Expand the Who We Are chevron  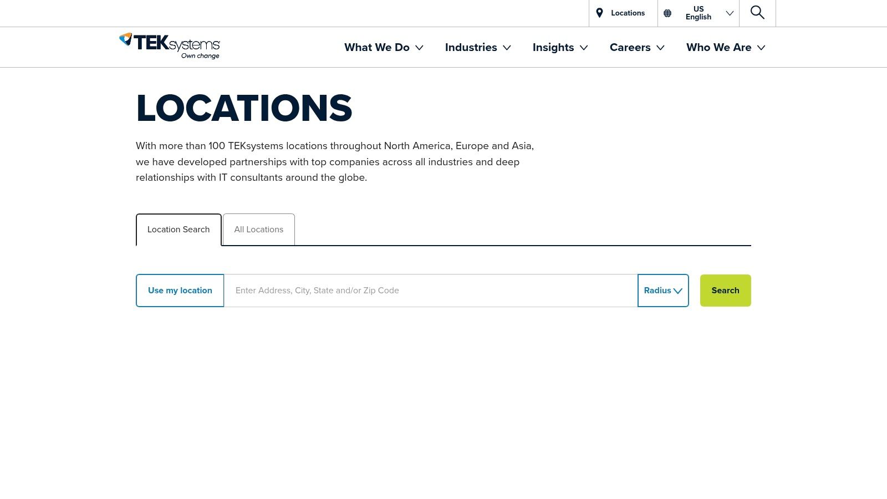(x=761, y=48)
